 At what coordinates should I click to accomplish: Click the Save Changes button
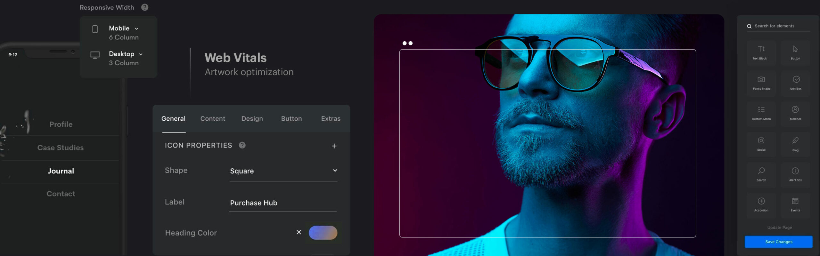tap(778, 242)
